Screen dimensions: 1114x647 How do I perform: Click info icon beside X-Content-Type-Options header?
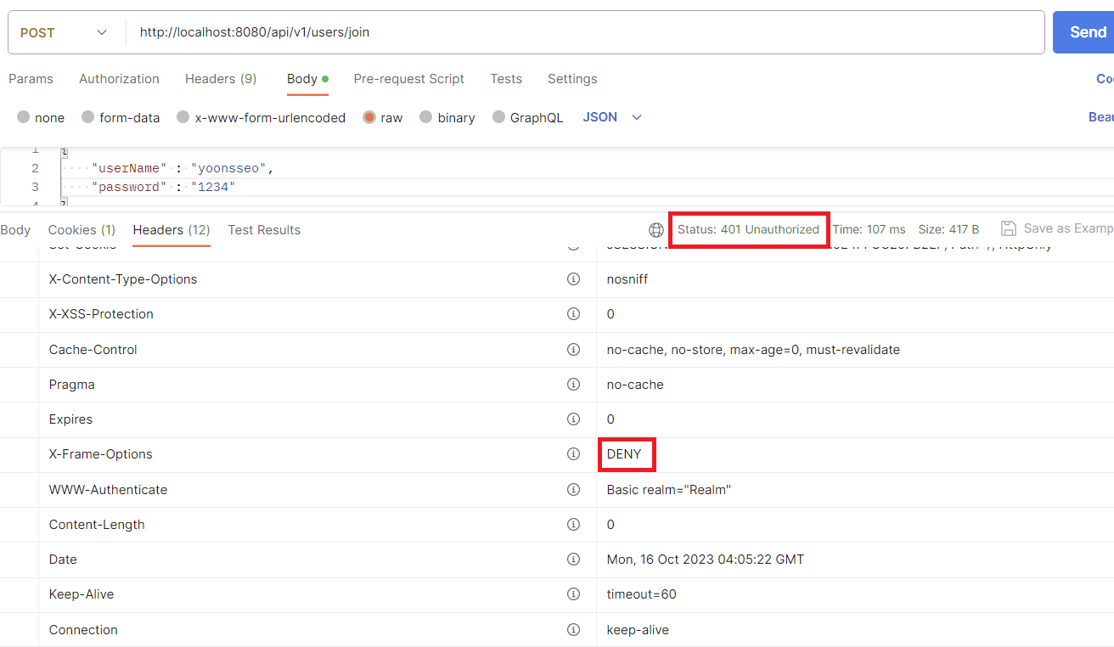click(574, 279)
